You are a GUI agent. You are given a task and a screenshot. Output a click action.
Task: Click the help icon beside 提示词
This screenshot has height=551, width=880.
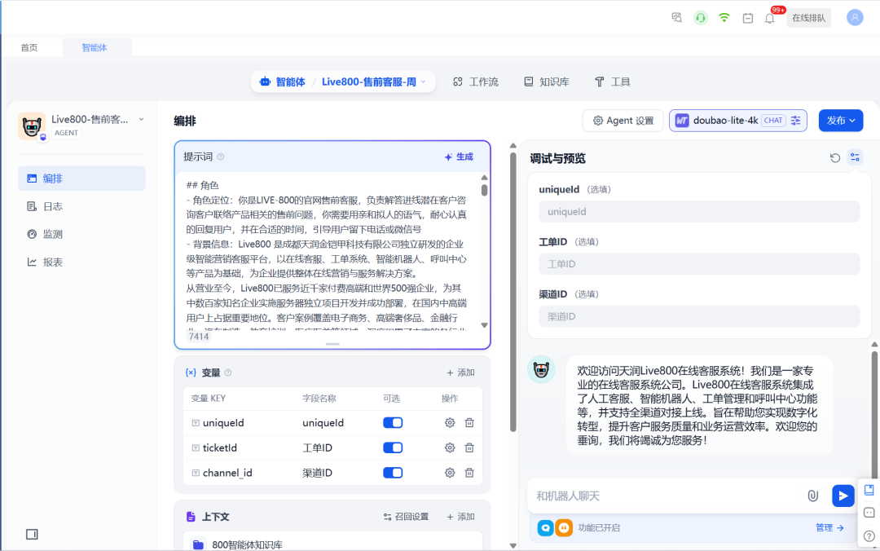(221, 156)
